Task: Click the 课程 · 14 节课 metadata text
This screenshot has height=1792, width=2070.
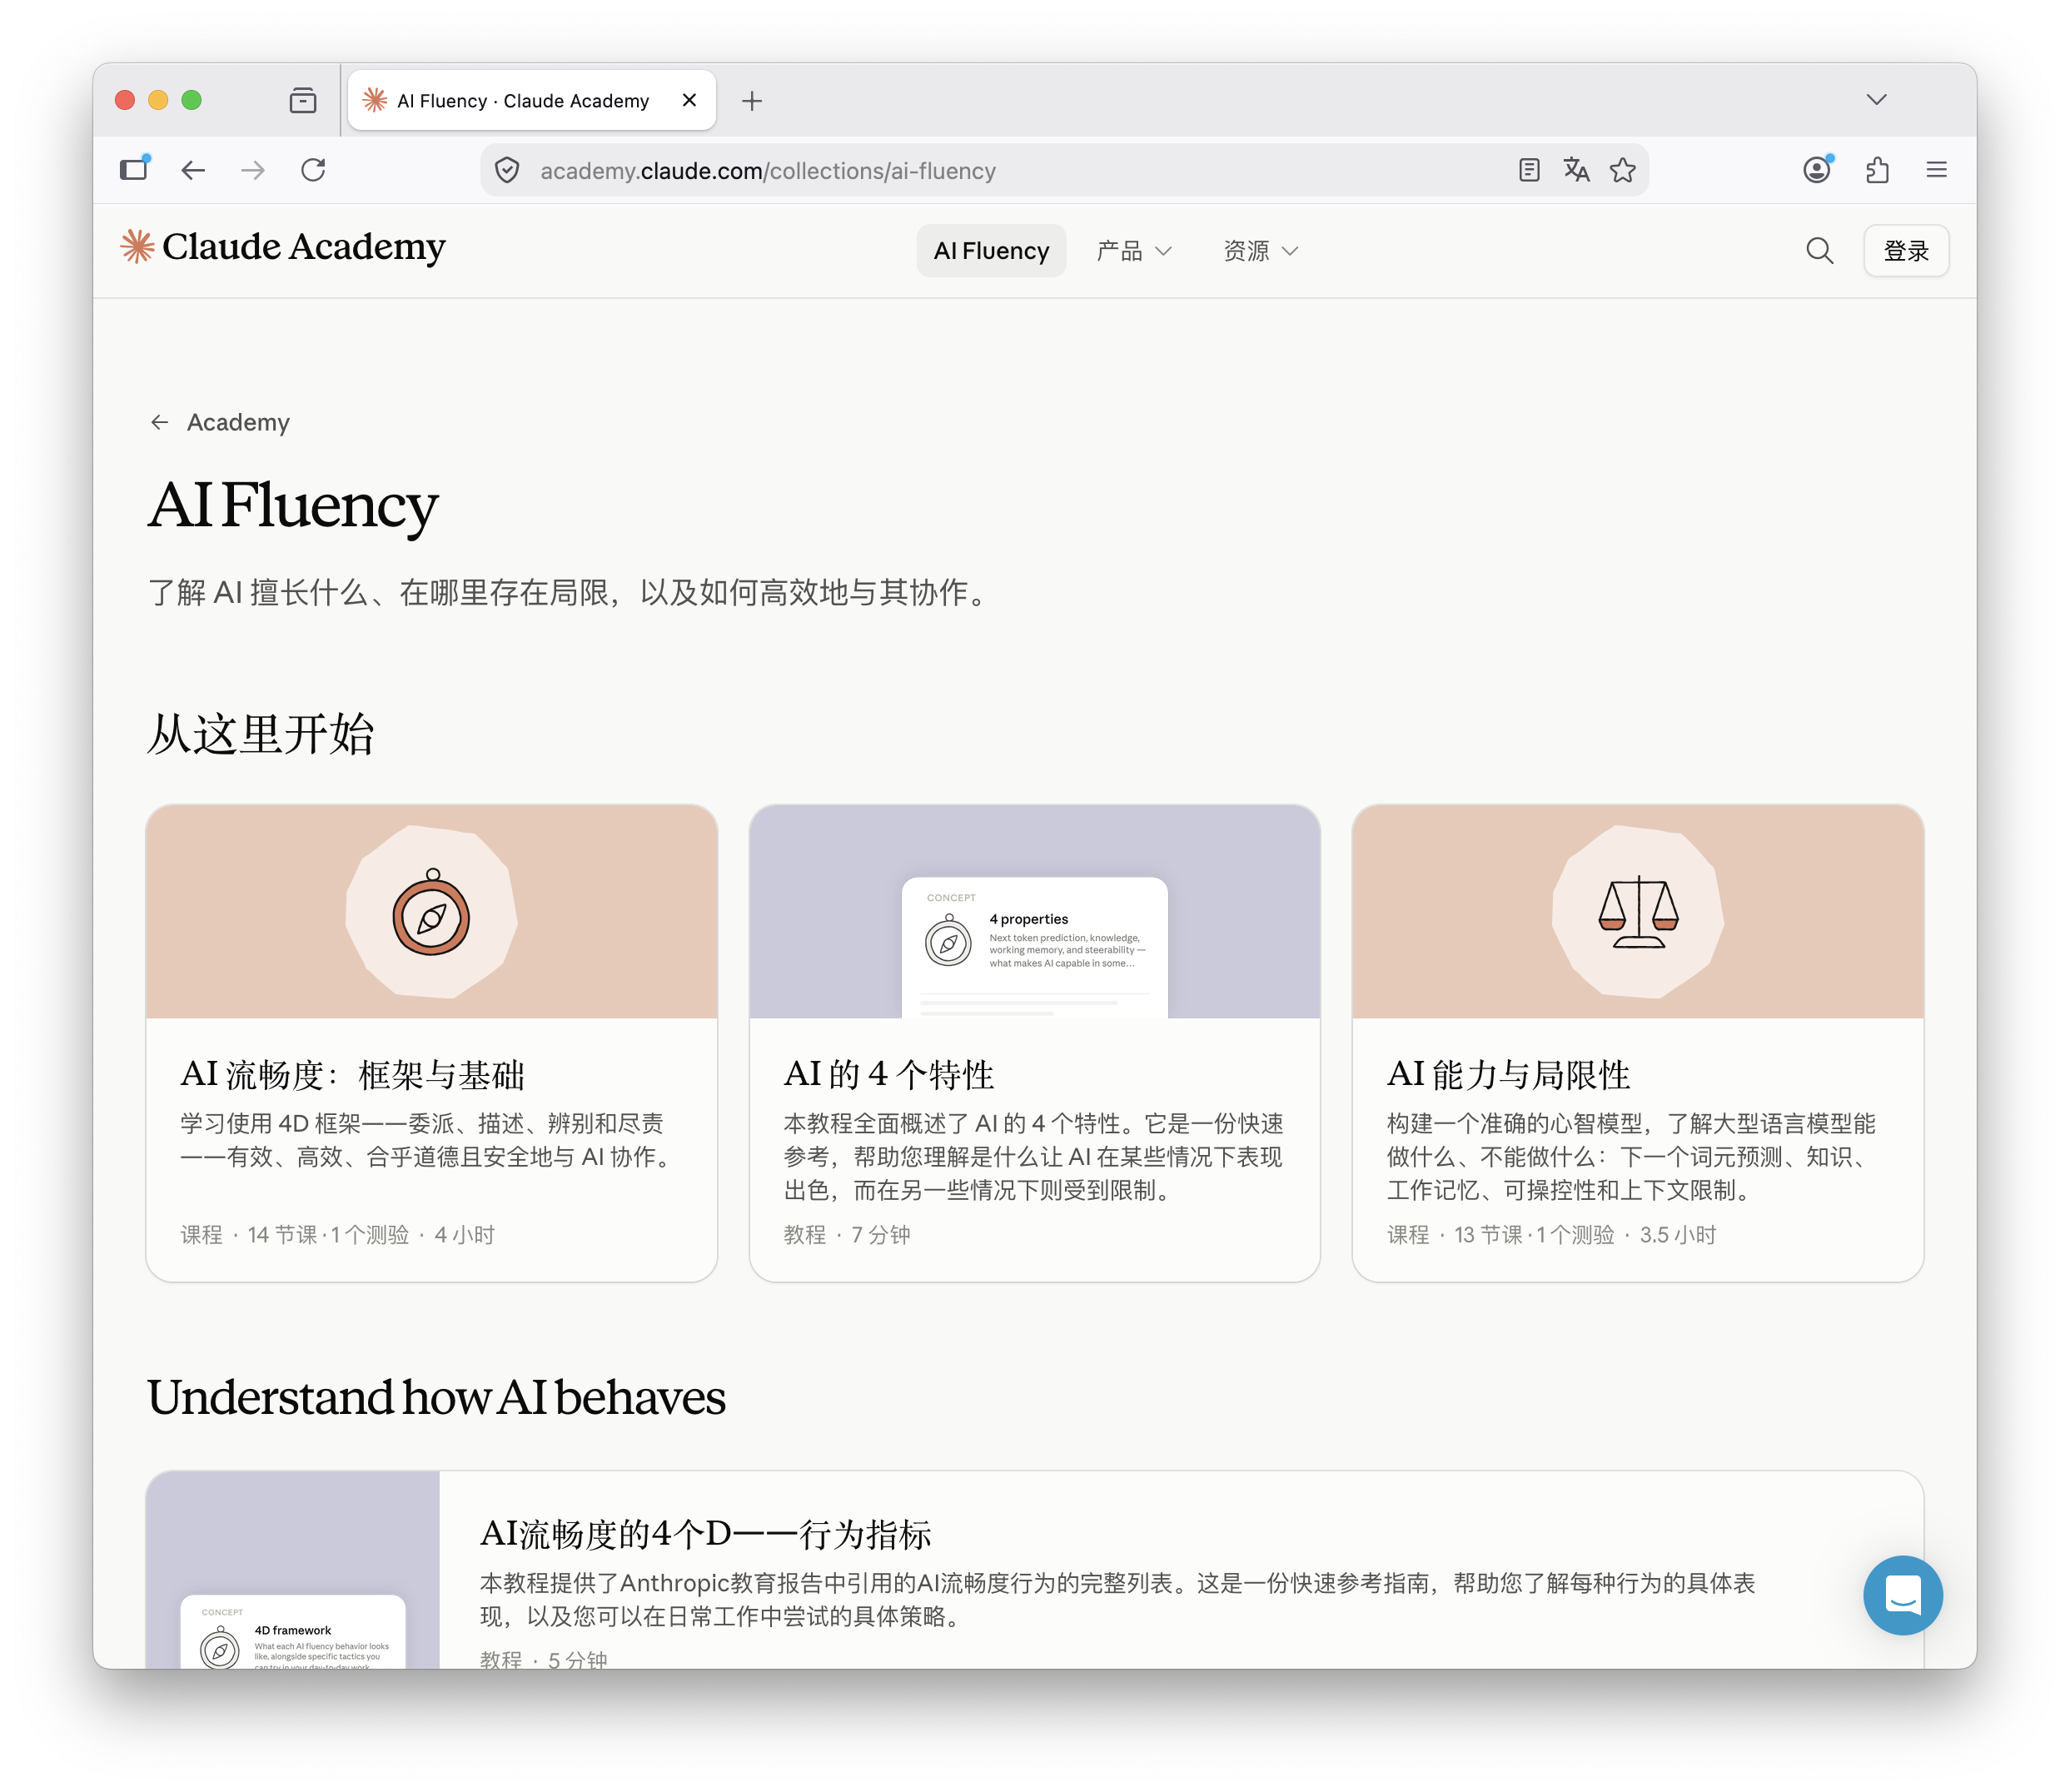Action: point(337,1235)
